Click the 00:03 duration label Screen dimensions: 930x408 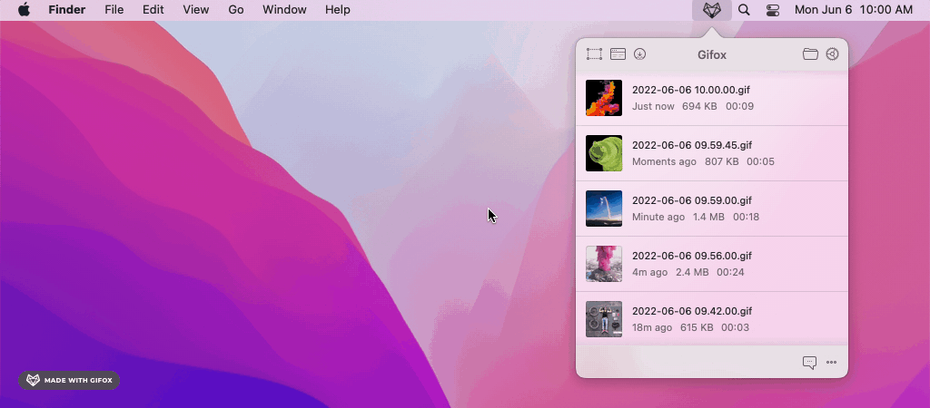click(x=736, y=327)
